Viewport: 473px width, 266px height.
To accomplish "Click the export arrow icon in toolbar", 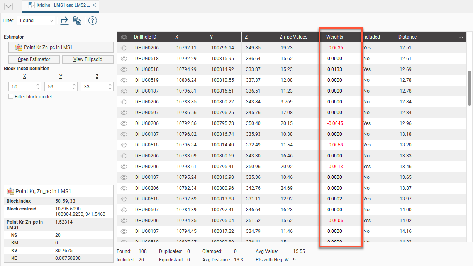I will click(x=64, y=20).
